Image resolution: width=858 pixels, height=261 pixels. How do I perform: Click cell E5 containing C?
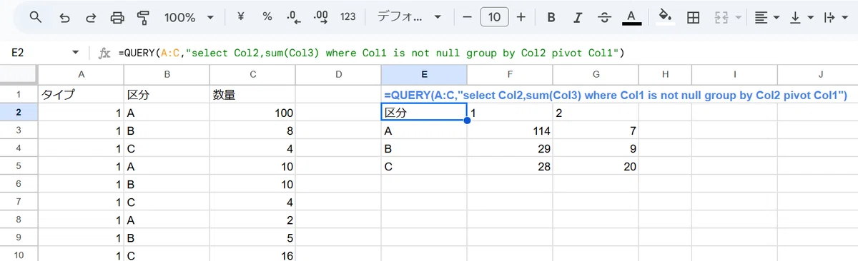point(424,166)
